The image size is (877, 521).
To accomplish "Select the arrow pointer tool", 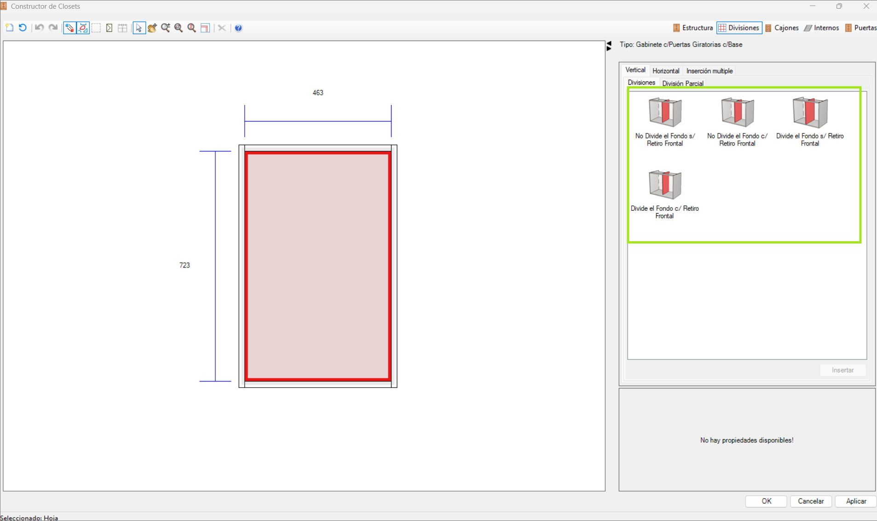I will [139, 28].
